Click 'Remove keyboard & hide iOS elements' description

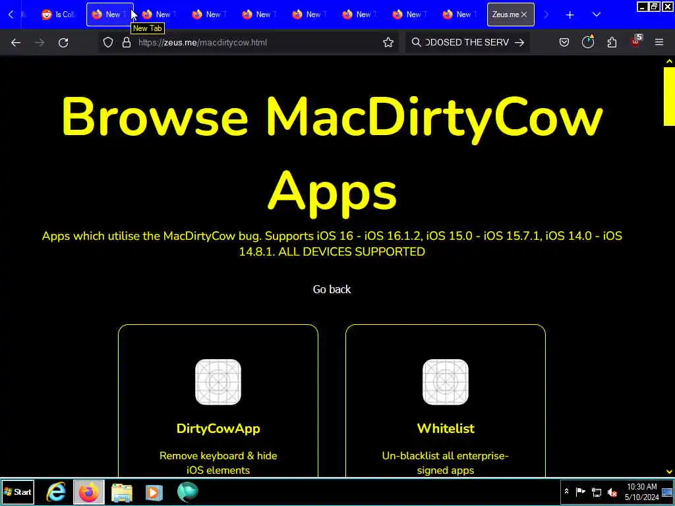218,463
